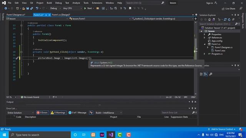The width and height of the screenshot is (246, 138).
Task: Click the Categorized icon in Properties panel
Action: (x=201, y=74)
